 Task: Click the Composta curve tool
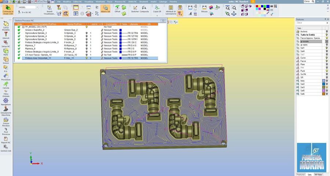point(144,9)
